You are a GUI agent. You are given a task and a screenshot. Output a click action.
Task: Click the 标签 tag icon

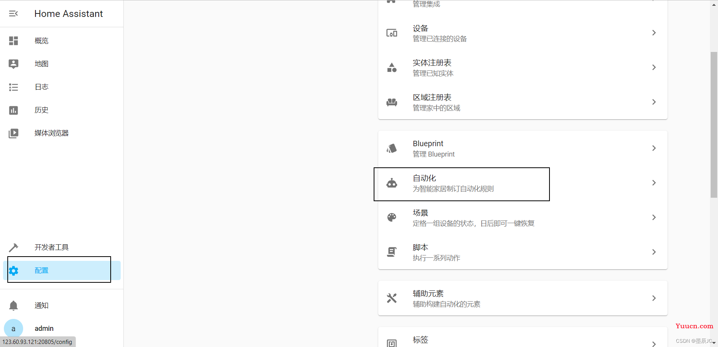(392, 344)
